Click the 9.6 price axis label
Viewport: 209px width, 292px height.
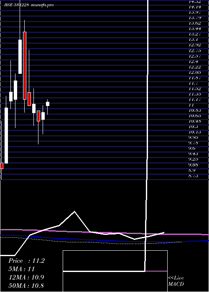point(192,149)
